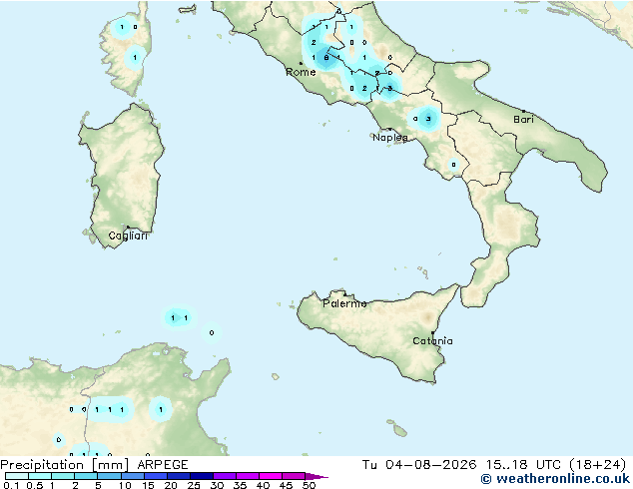Select the 0.1–0.5 mm legend swatch

(x=17, y=476)
